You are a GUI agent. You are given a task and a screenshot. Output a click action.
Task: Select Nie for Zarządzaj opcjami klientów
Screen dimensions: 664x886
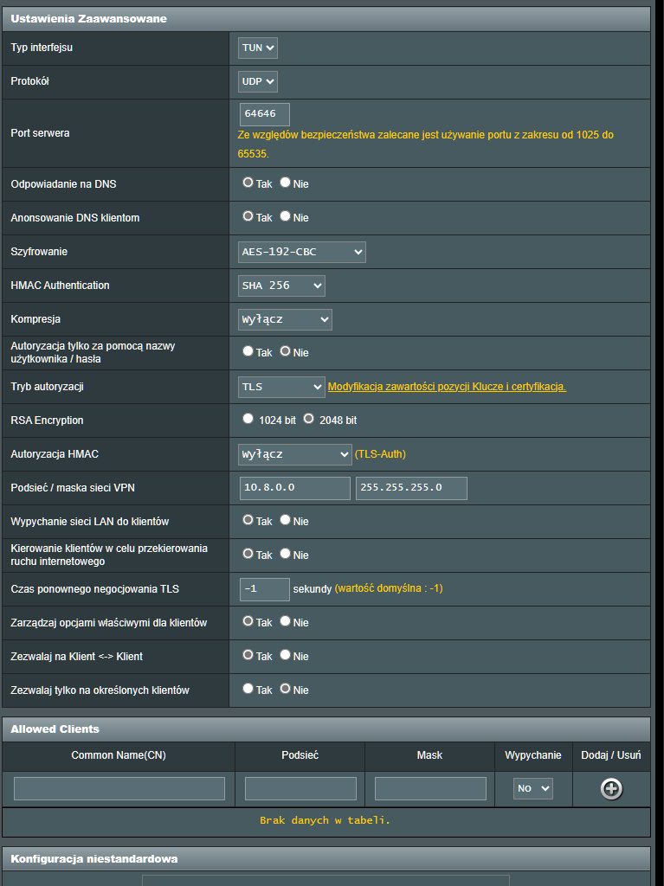click(285, 621)
